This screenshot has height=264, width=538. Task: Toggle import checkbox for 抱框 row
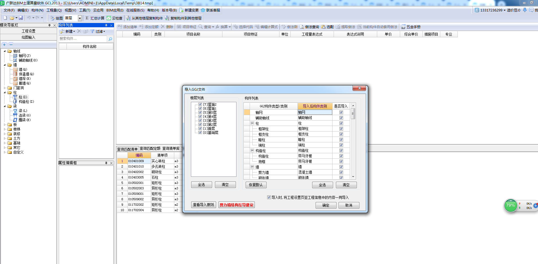(x=341, y=162)
